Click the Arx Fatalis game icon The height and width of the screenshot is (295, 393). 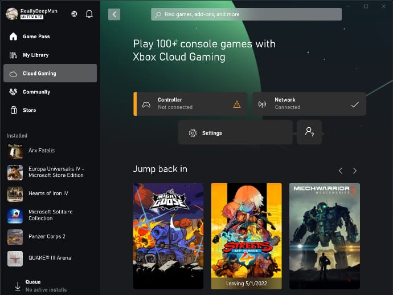click(15, 151)
